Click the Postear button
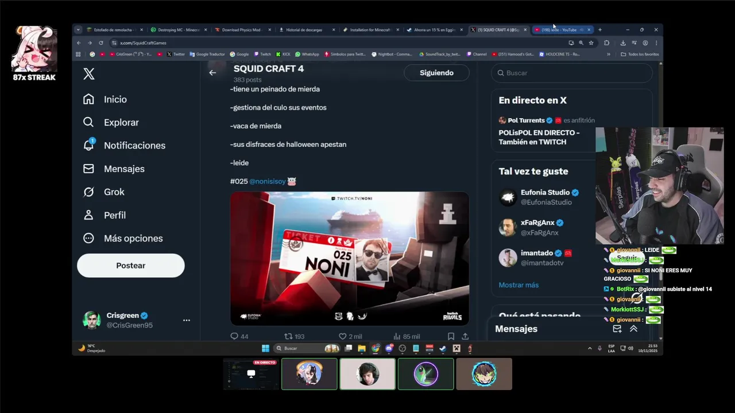The width and height of the screenshot is (735, 413). tap(131, 266)
